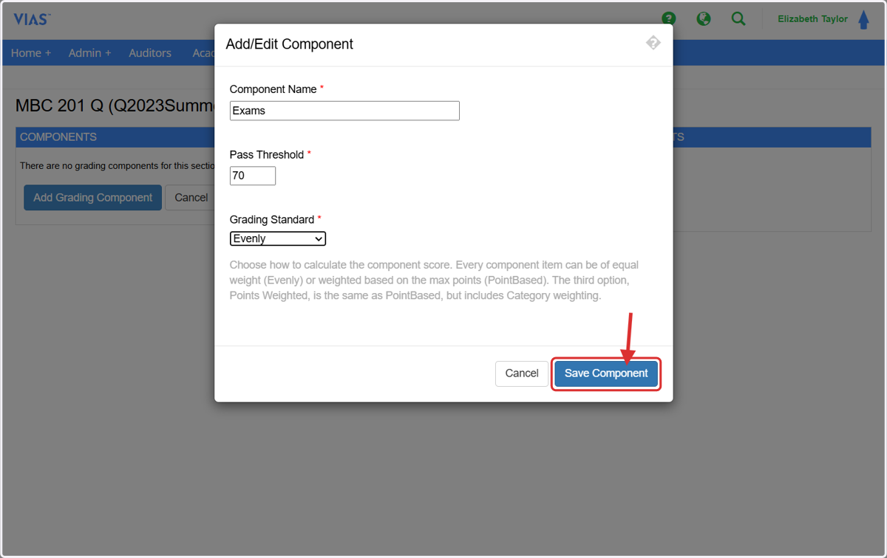Click the COMPONENTS panel header
The image size is (887, 558).
coord(115,137)
